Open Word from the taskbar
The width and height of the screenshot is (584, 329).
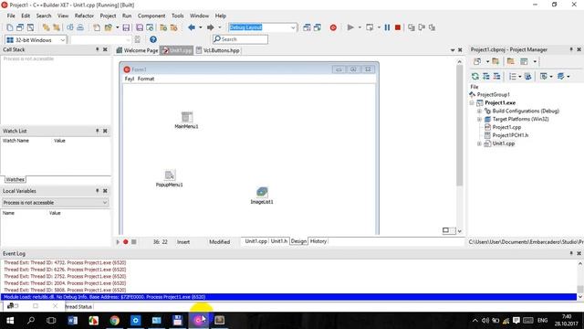(x=73, y=321)
